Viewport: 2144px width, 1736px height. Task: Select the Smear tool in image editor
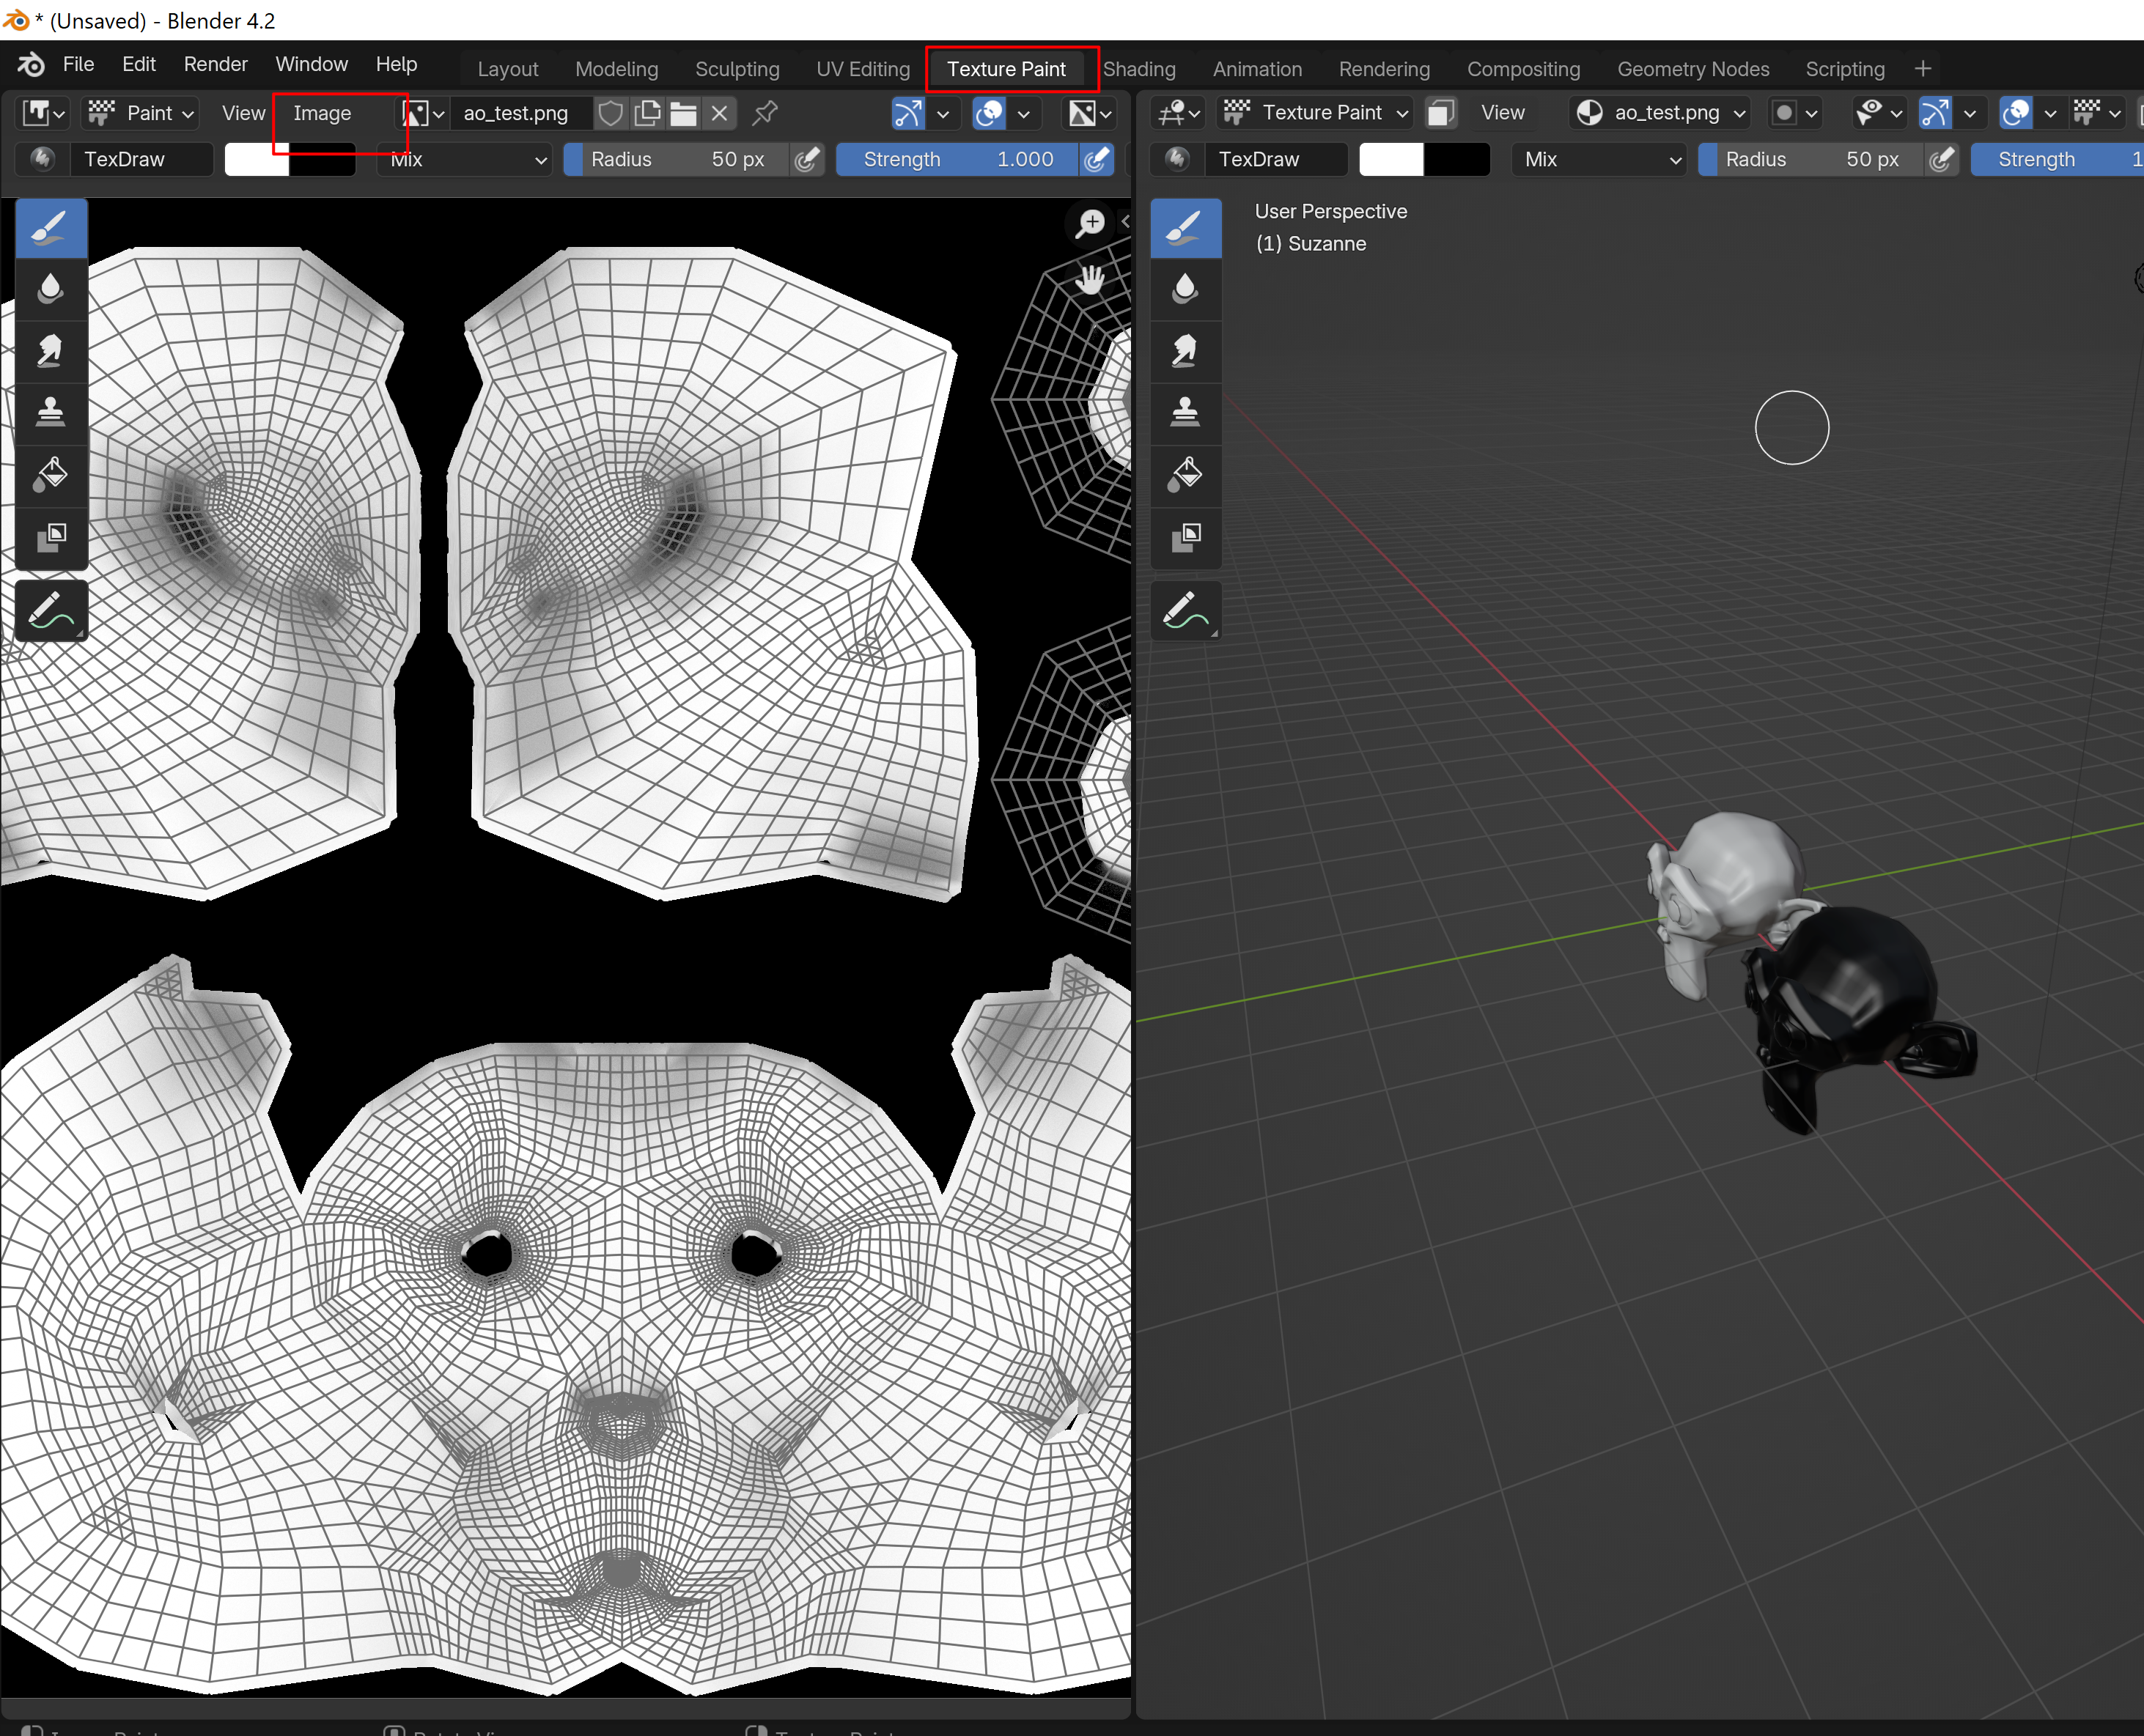coord(50,351)
